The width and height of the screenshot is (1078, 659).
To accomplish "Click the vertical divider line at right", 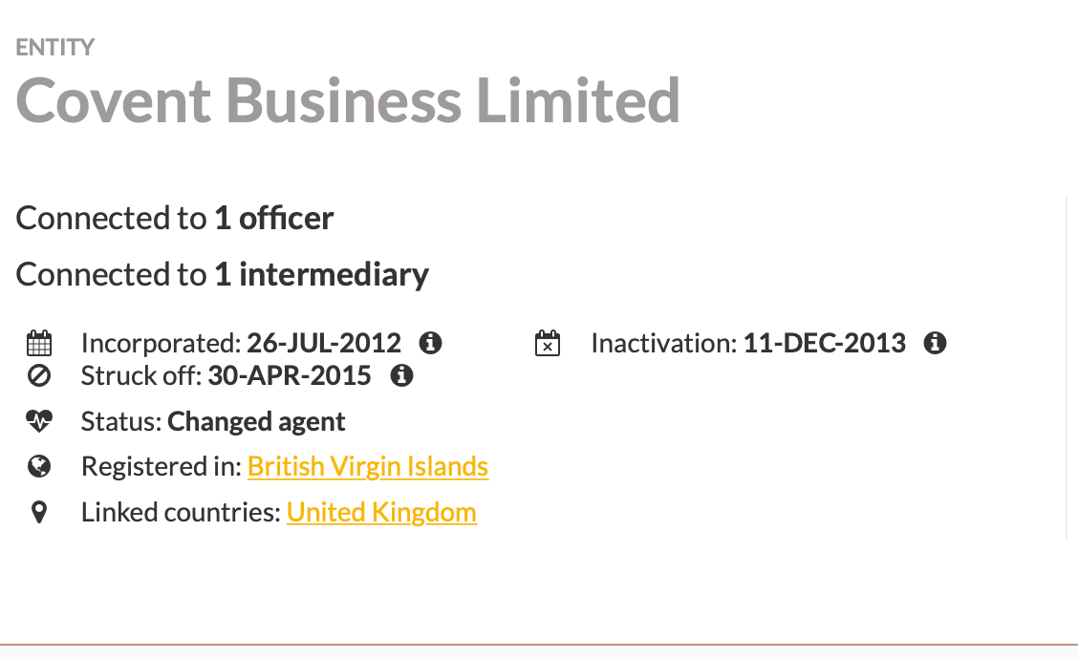I will (1066, 368).
